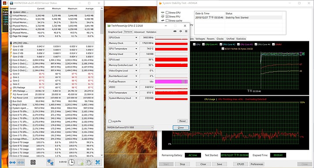The height and width of the screenshot is (168, 314).
Task: Click the Core 0 VID lightning icon
Action: pyautogui.click(x=11, y=46)
